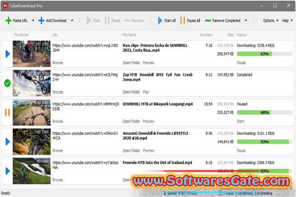Click the Pause All label
This screenshot has width=296, height=197.
tap(193, 21)
